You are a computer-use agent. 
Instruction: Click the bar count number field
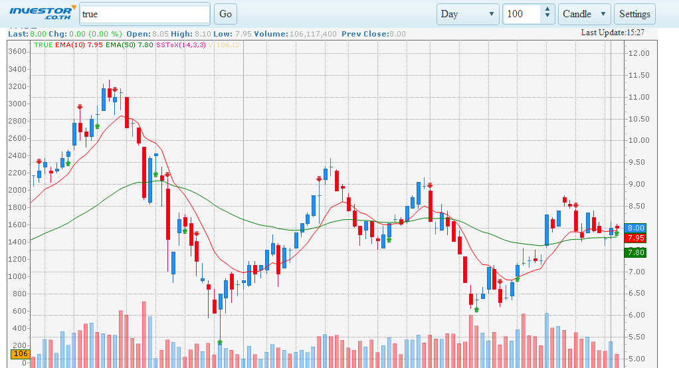(522, 14)
